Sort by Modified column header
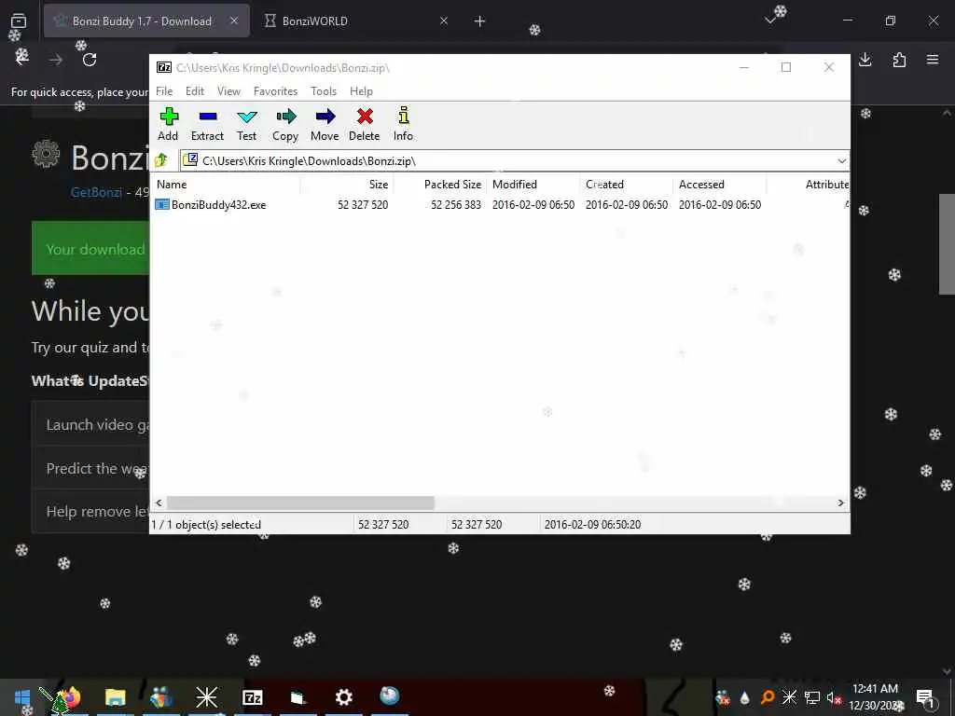This screenshot has height=716, width=955. pos(533,185)
